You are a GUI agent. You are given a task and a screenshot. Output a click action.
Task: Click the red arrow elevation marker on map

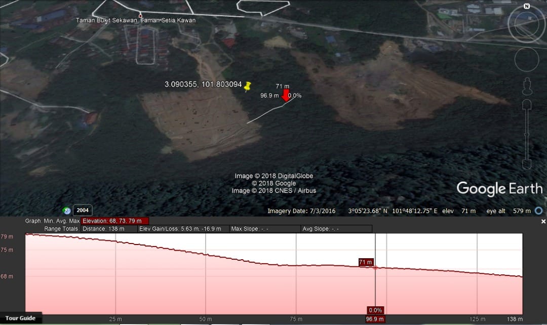286,96
